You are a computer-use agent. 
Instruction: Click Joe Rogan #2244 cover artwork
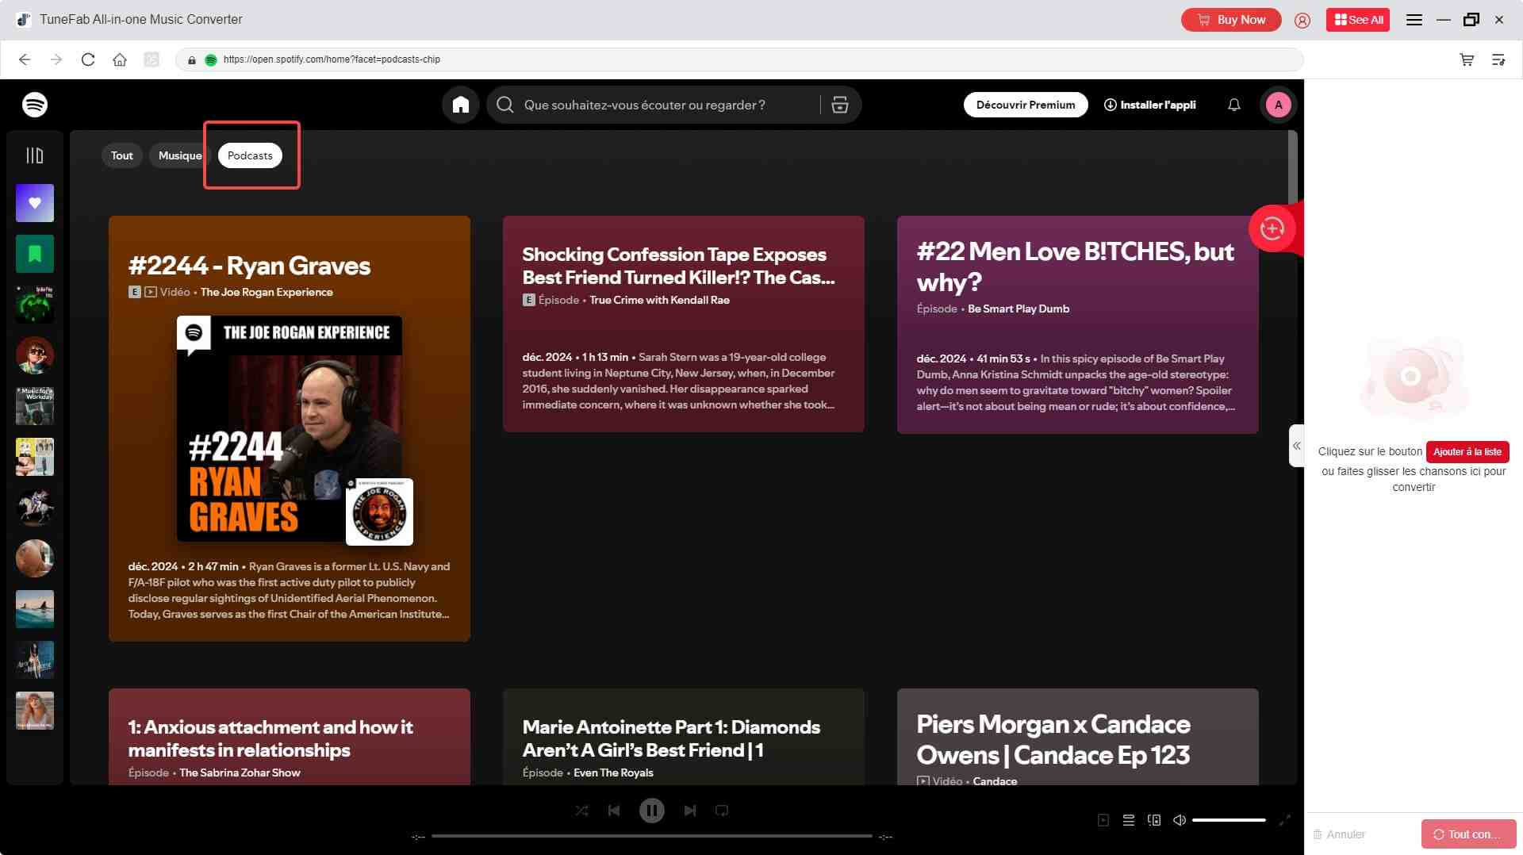pyautogui.click(x=290, y=429)
